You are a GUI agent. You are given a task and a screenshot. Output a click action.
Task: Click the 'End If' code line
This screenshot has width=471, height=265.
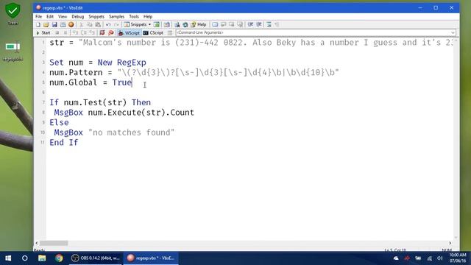point(64,142)
